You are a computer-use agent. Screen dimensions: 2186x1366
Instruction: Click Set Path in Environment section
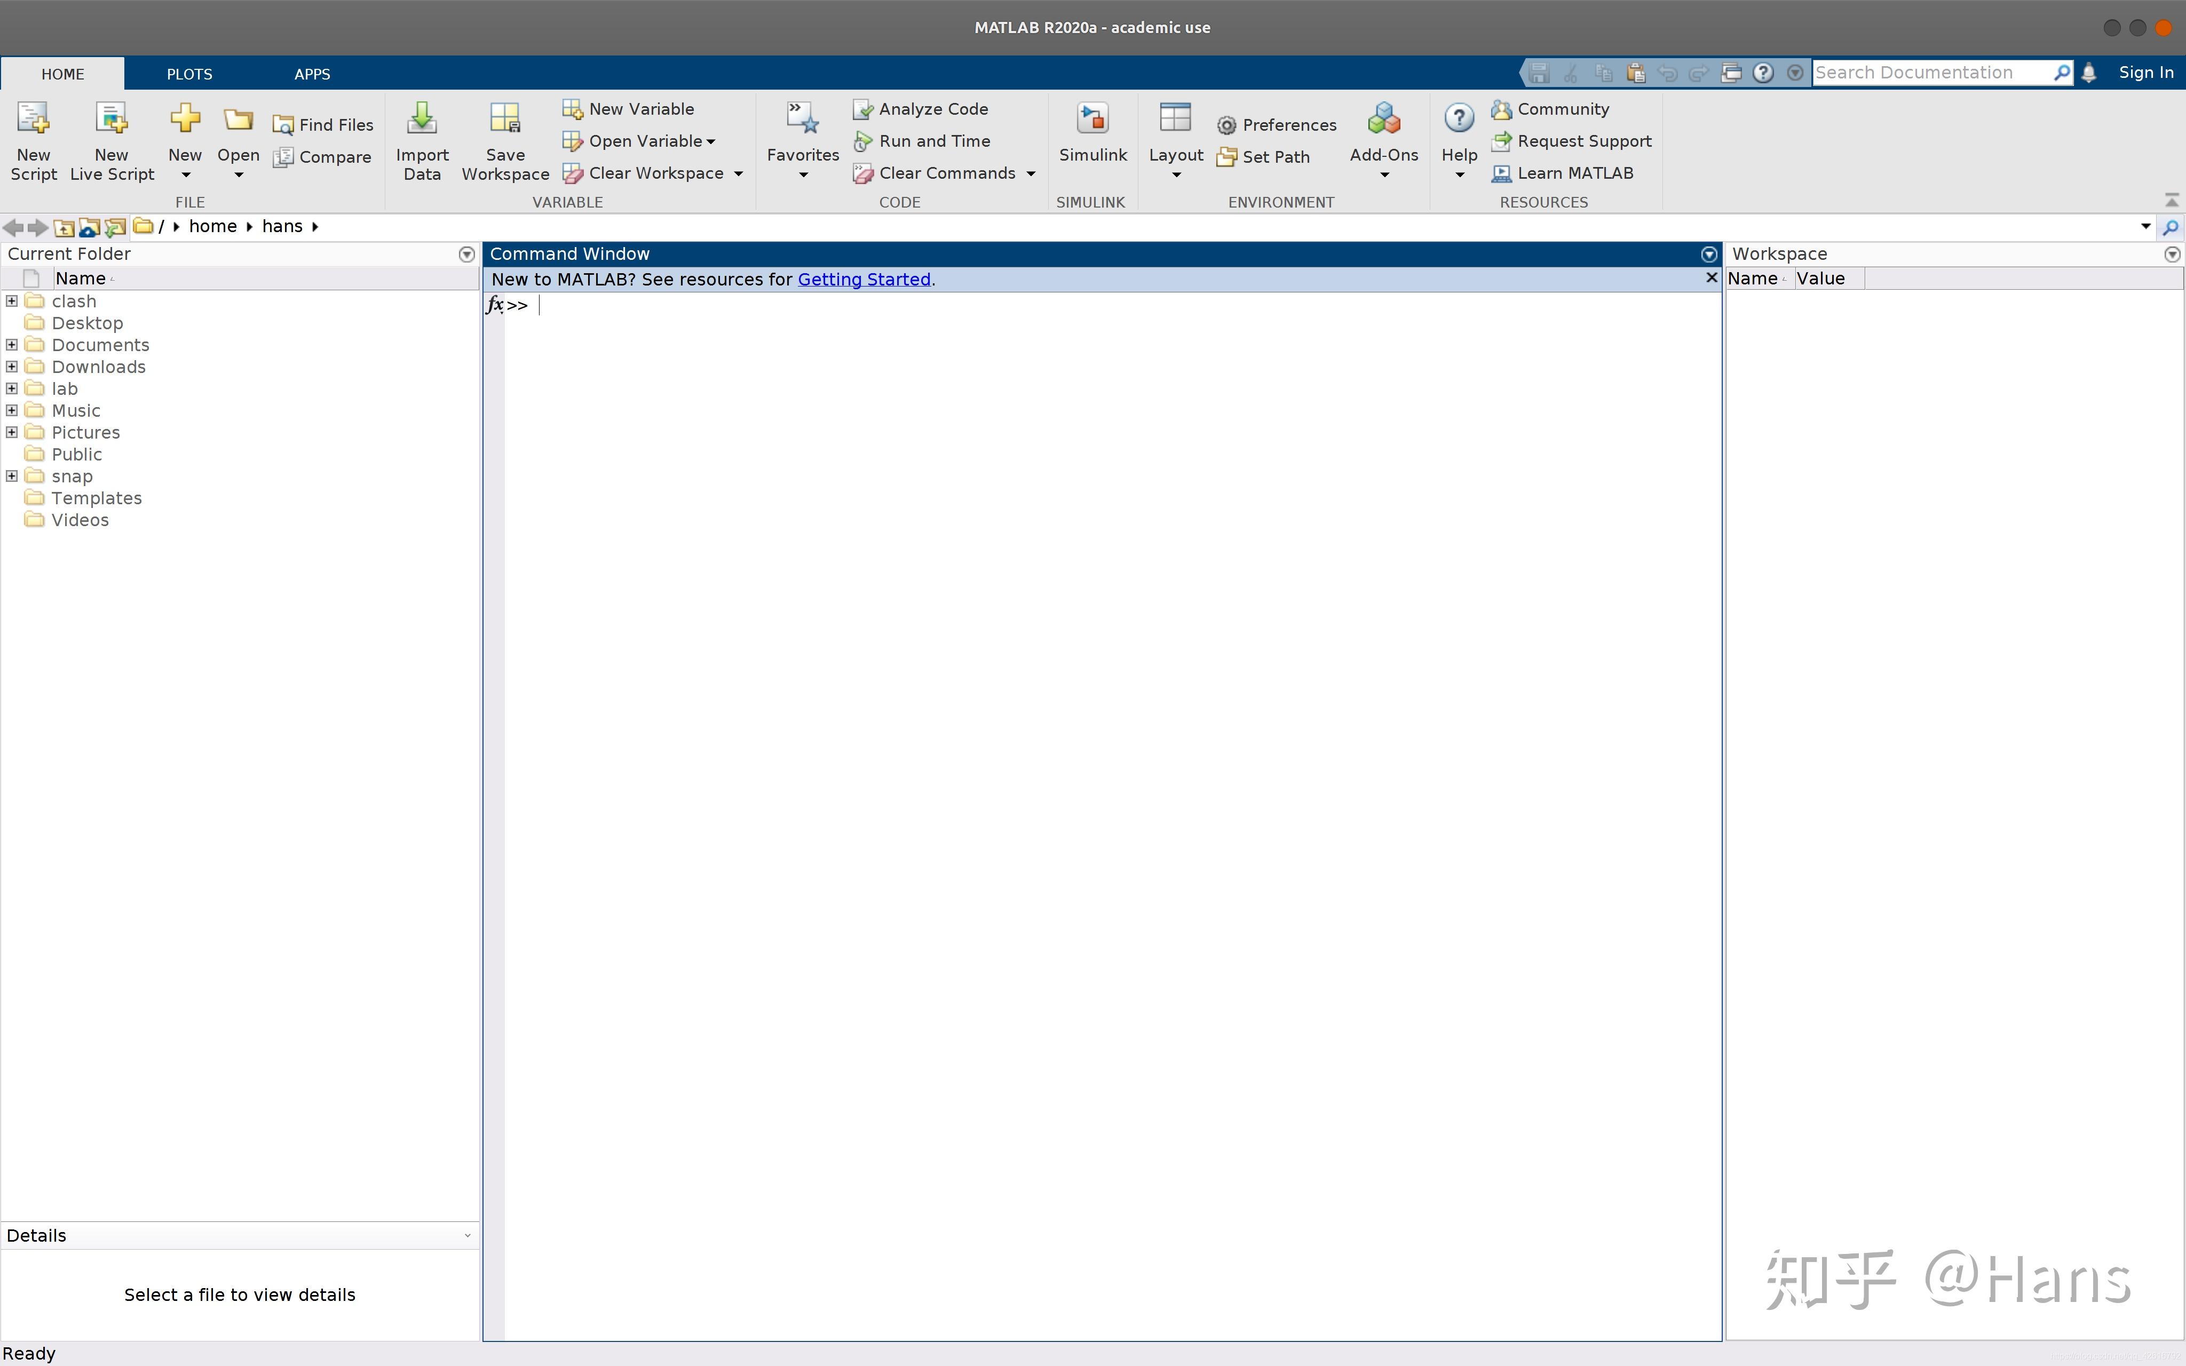[1263, 157]
